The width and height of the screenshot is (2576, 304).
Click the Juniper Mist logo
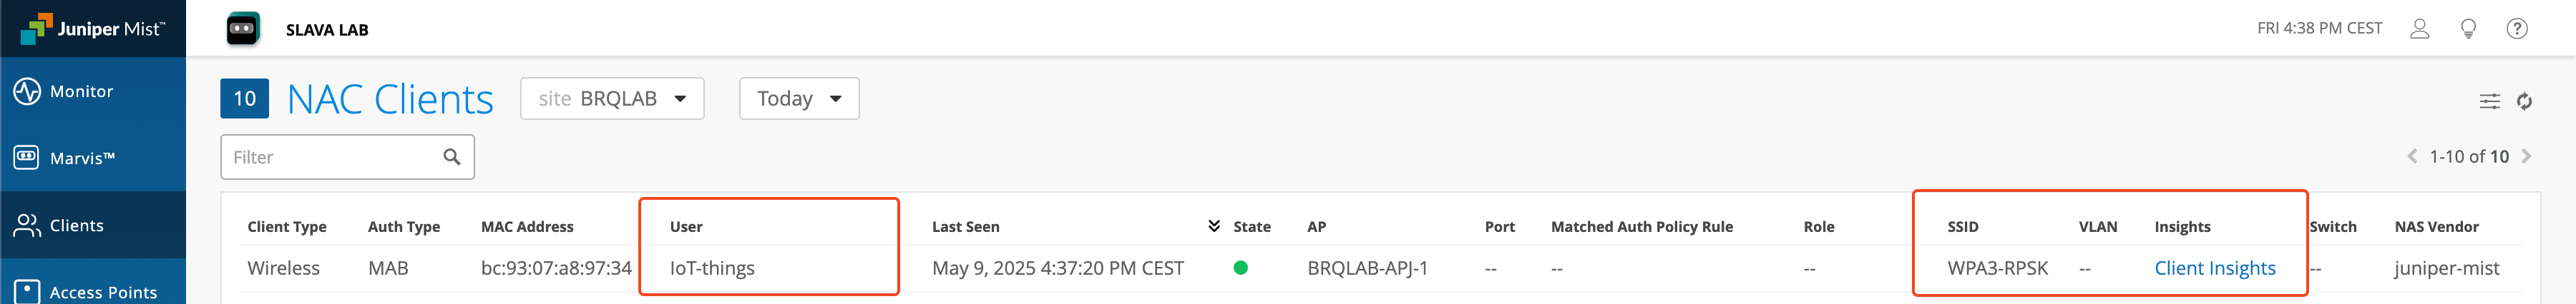(93, 28)
